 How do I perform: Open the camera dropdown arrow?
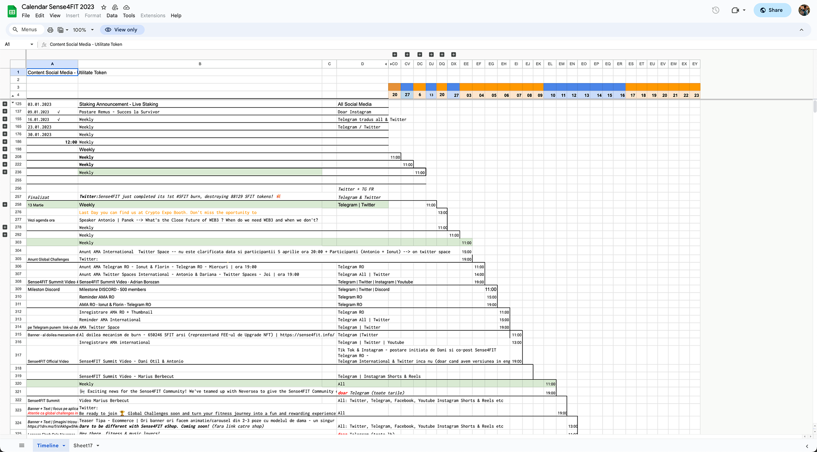[x=744, y=10]
